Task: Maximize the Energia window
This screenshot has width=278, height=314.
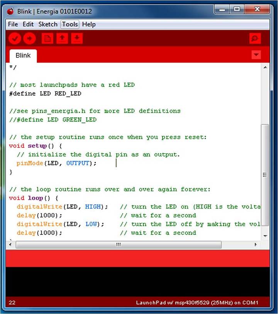Action: point(237,9)
